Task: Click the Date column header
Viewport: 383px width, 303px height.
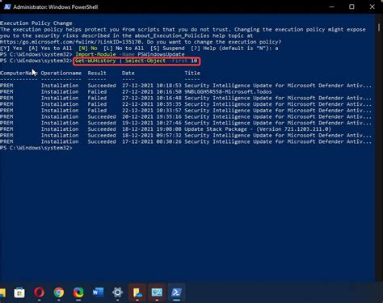Action: [x=128, y=74]
